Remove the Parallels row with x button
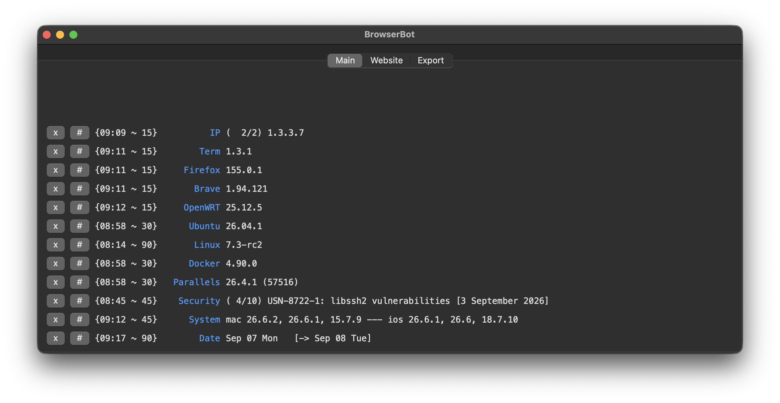The width and height of the screenshot is (780, 403). coord(55,282)
